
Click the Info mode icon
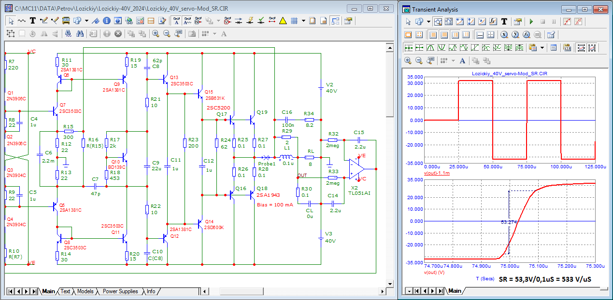[106, 21]
